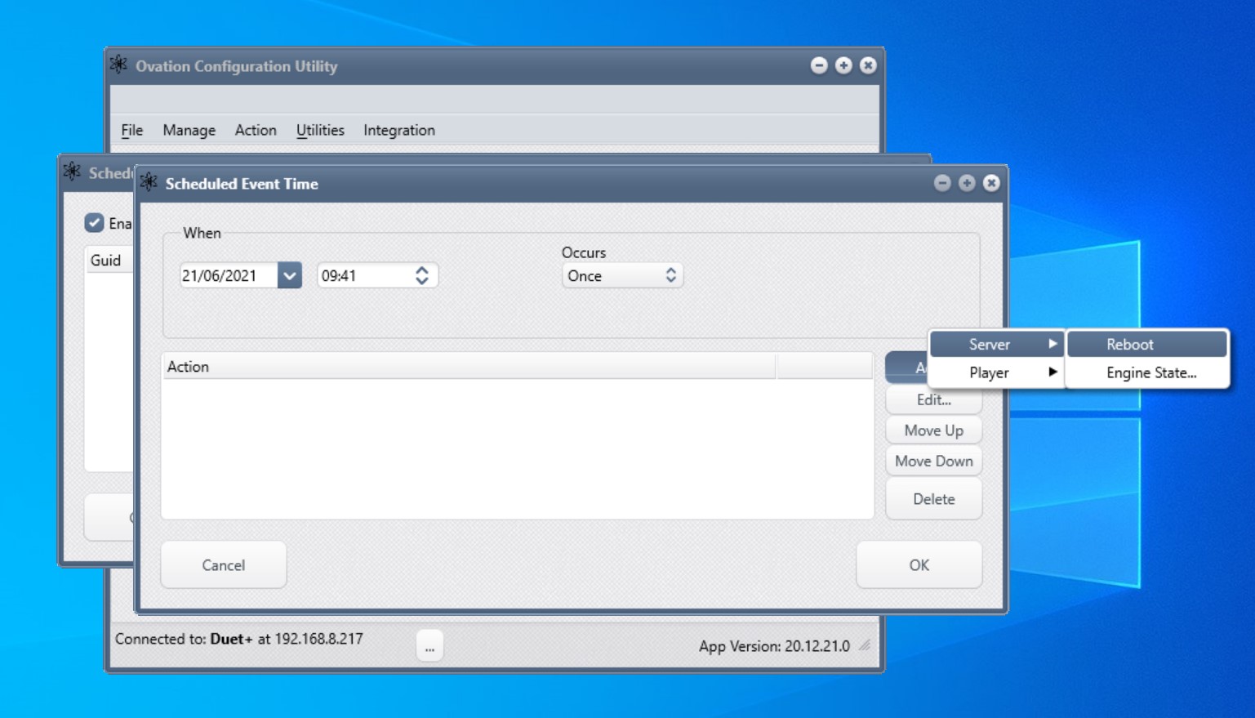Click the Edit... button
The height and width of the screenshot is (718, 1255).
click(x=933, y=399)
